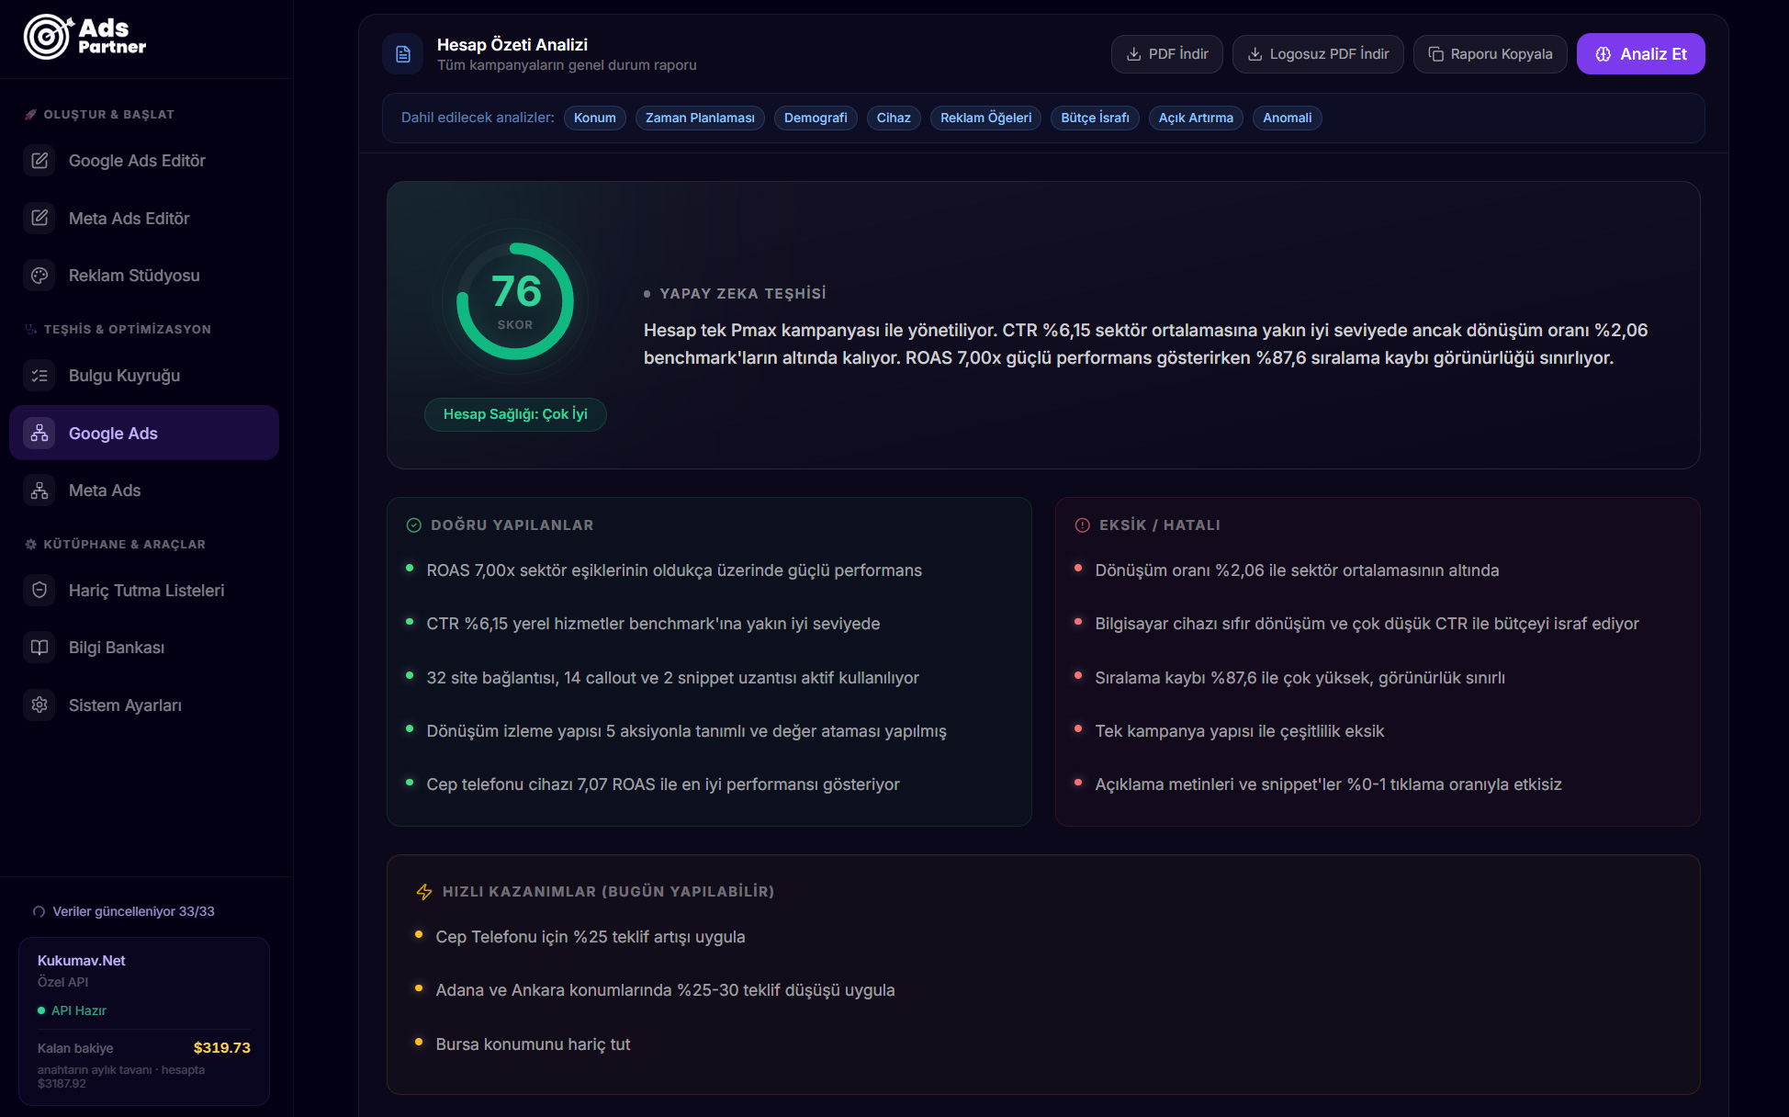Toggle the Reklam Öğeleri chip
The image size is (1789, 1117).
[x=986, y=118]
